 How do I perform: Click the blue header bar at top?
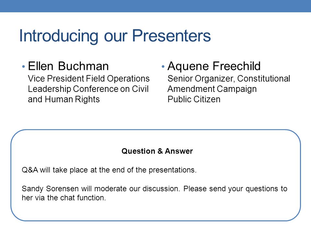[x=155, y=6]
